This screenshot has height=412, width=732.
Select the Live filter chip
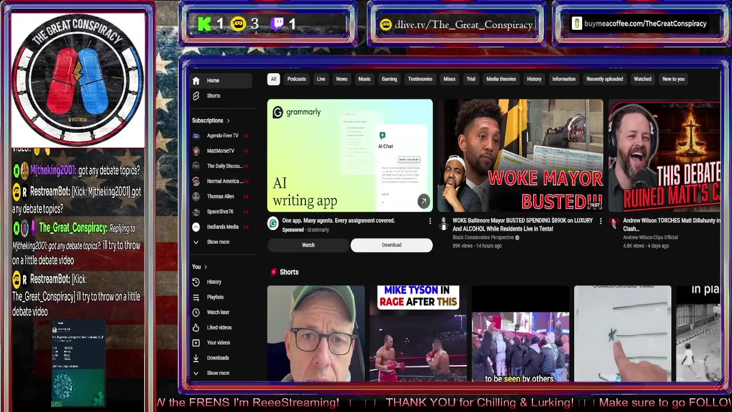[x=321, y=79]
